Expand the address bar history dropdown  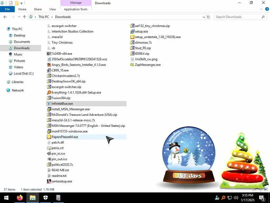click(204, 17)
